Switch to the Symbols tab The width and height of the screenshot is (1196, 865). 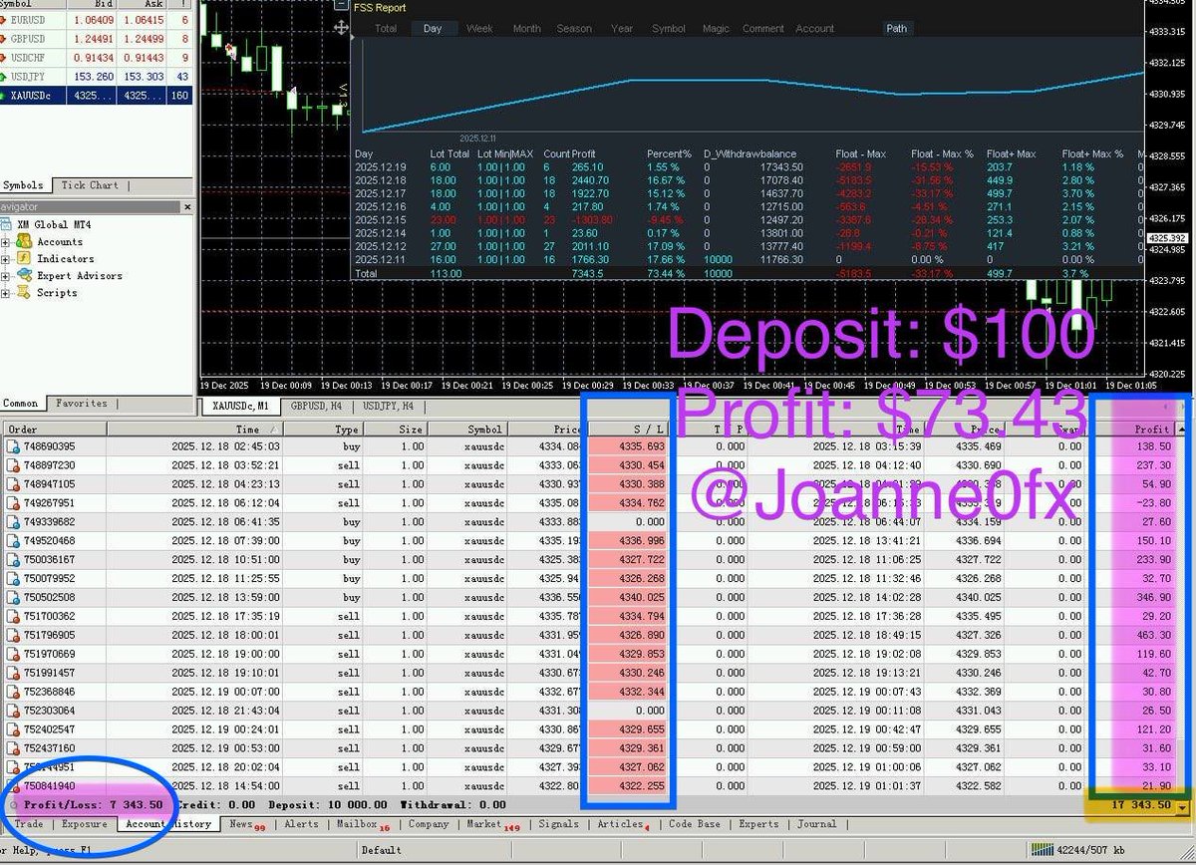point(23,185)
